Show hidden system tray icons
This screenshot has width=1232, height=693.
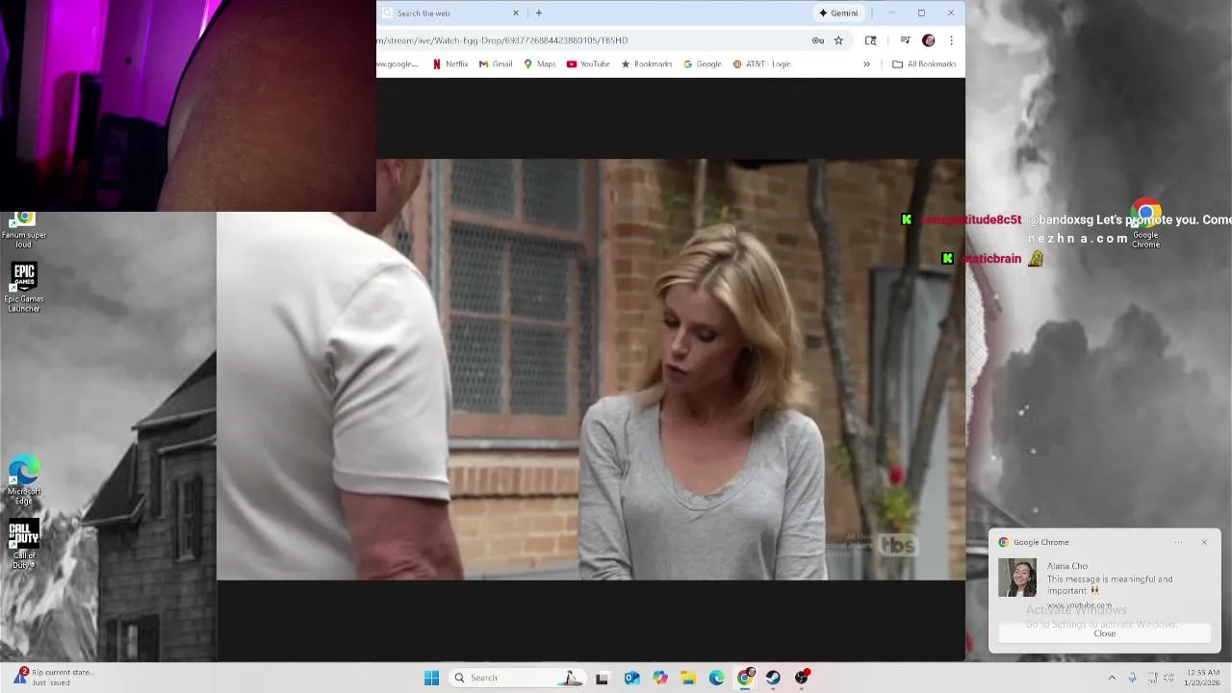(1112, 678)
